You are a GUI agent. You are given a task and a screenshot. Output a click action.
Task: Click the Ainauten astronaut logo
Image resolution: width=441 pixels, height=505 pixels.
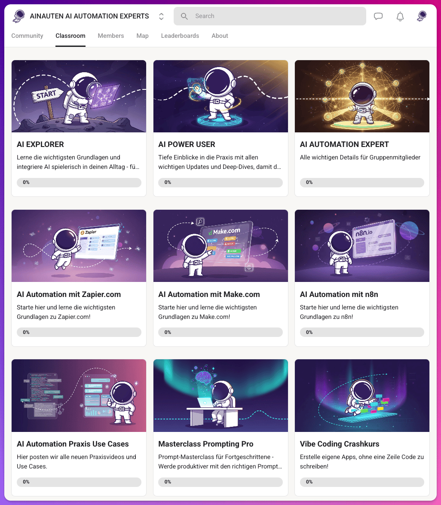18,16
